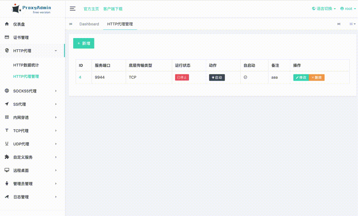
Task: Click the 启动 start button for port 9944
Action: (217, 77)
